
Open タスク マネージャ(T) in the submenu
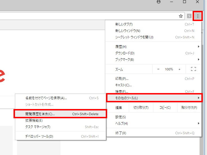[60, 127]
